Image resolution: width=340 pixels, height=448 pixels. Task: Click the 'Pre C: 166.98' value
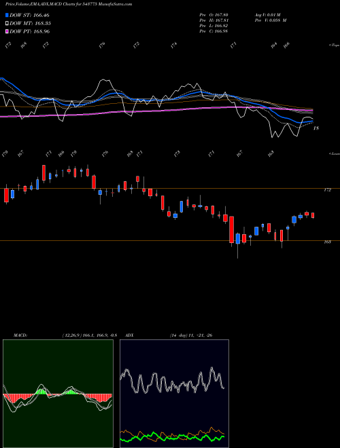coord(214,31)
